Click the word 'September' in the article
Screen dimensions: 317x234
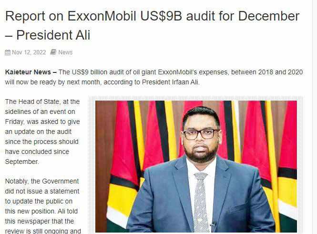(x=21, y=162)
